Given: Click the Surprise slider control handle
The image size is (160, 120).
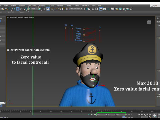Looking at the screenshot, I should (x=84, y=41).
